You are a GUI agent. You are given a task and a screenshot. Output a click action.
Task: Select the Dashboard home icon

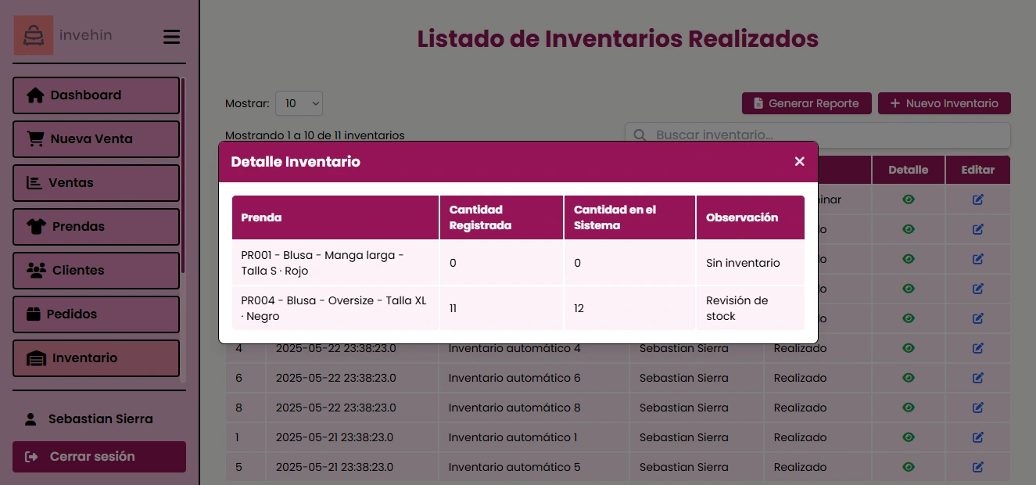(x=32, y=94)
